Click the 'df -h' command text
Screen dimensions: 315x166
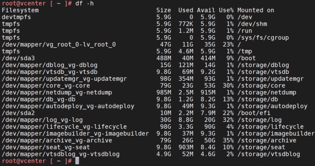pos(84,3)
